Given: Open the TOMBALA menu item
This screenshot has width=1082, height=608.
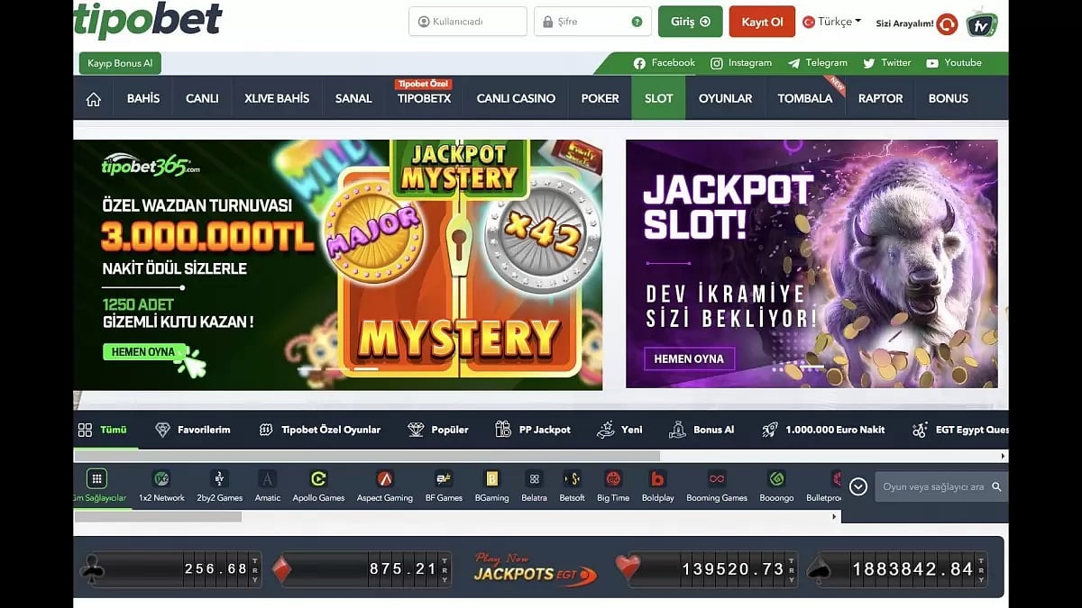Looking at the screenshot, I should (804, 98).
